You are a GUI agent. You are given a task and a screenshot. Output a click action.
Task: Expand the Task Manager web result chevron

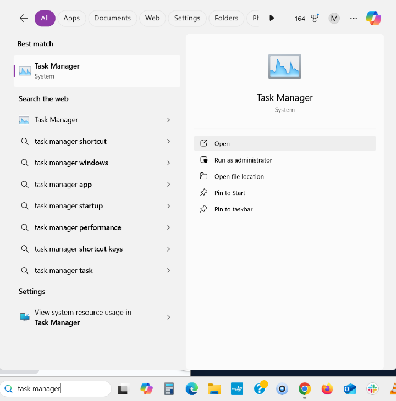click(168, 120)
